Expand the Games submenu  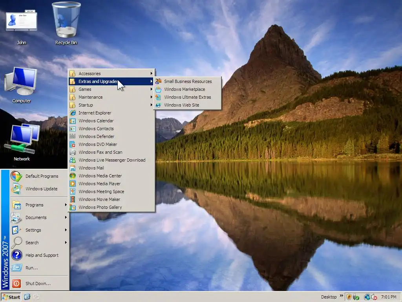coord(112,89)
